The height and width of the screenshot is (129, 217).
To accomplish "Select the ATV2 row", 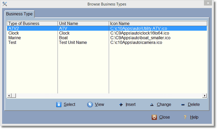I will [107, 28].
